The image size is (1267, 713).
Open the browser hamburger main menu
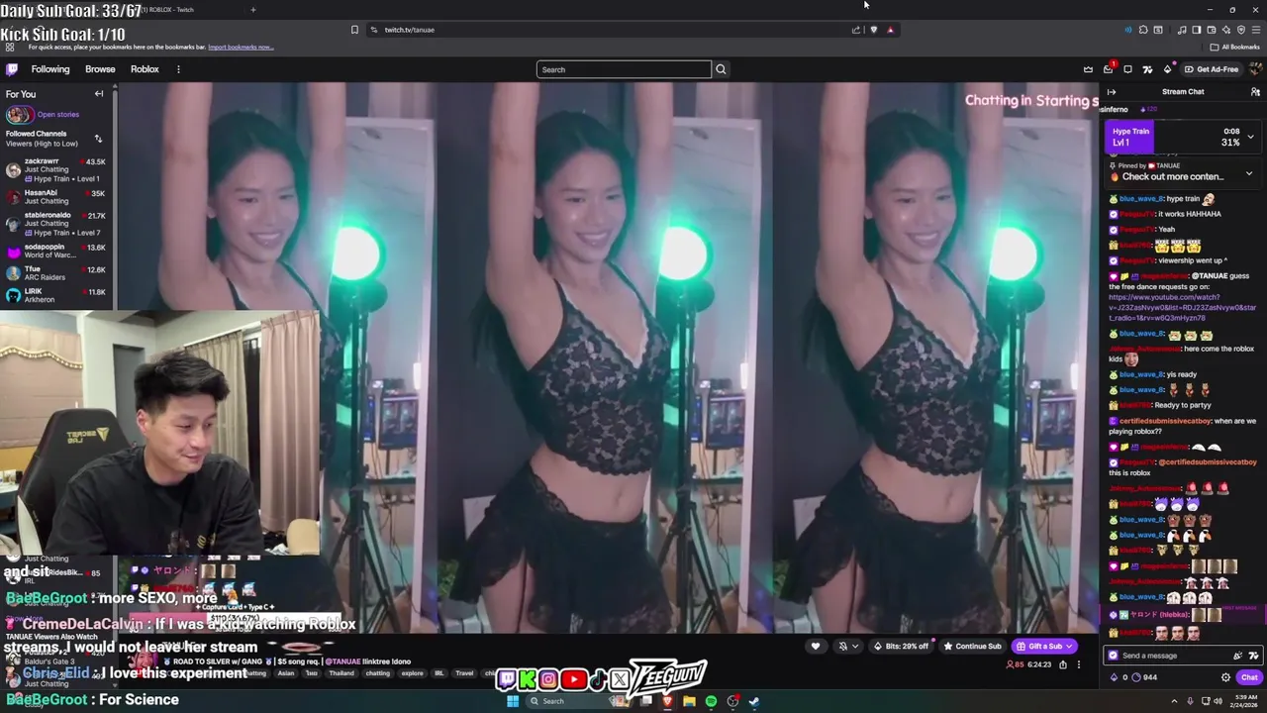tap(1255, 30)
